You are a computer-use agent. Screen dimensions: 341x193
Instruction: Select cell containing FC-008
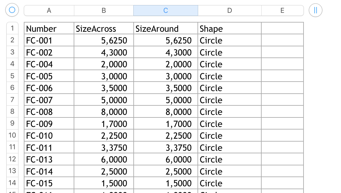click(x=49, y=112)
